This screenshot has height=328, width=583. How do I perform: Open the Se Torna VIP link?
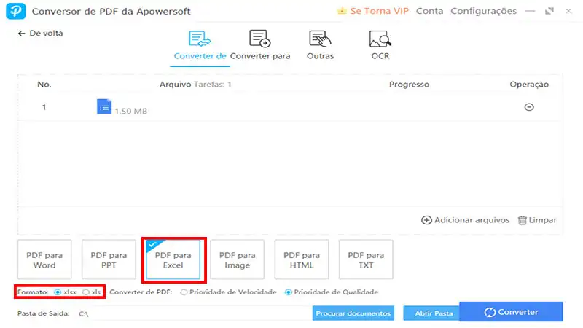click(x=379, y=11)
